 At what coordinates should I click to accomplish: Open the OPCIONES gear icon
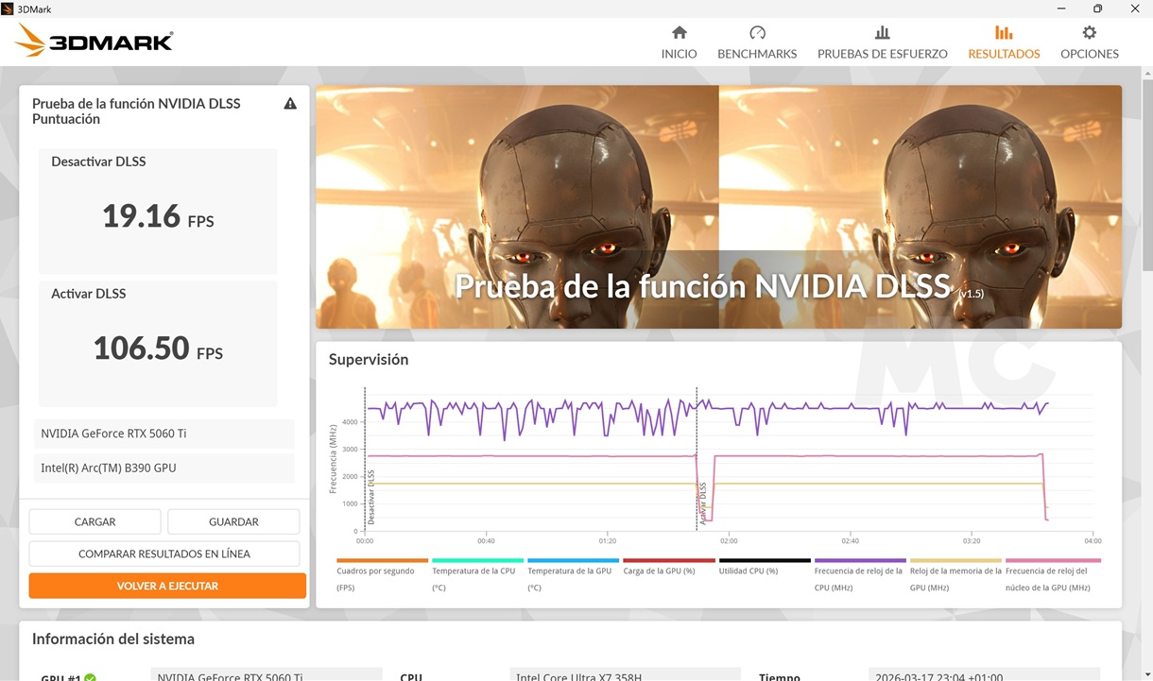(1089, 31)
